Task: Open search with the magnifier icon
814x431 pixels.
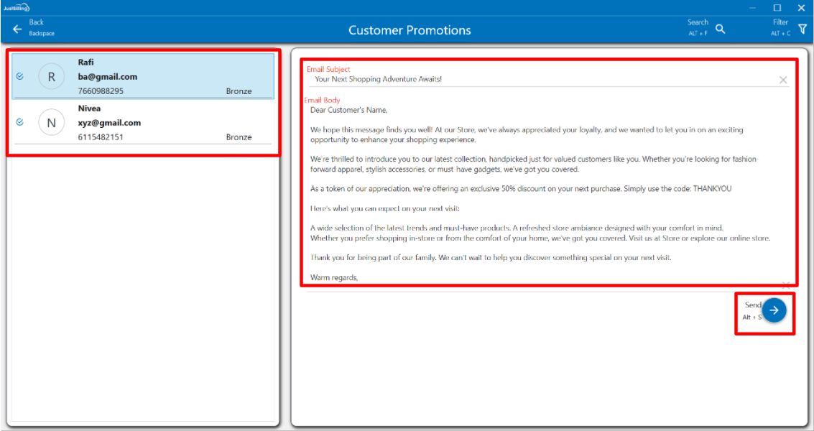Action: click(720, 29)
